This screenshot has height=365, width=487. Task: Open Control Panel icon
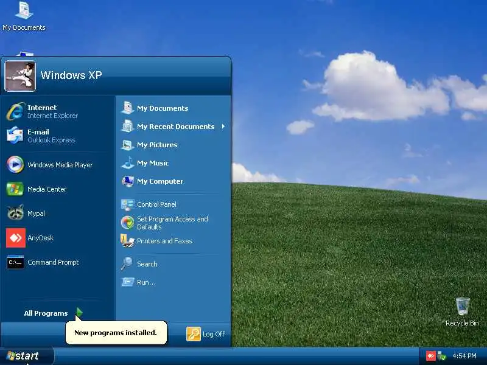[127, 204]
